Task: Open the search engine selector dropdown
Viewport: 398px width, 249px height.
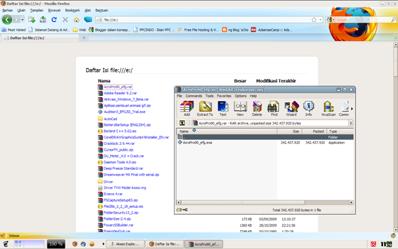Action: tap(330, 19)
